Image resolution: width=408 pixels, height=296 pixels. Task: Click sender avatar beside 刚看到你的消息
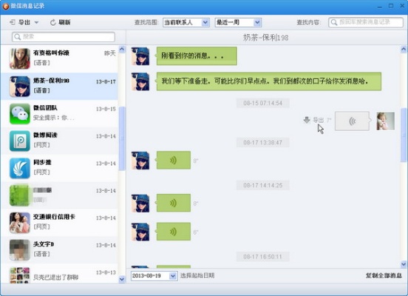140,56
